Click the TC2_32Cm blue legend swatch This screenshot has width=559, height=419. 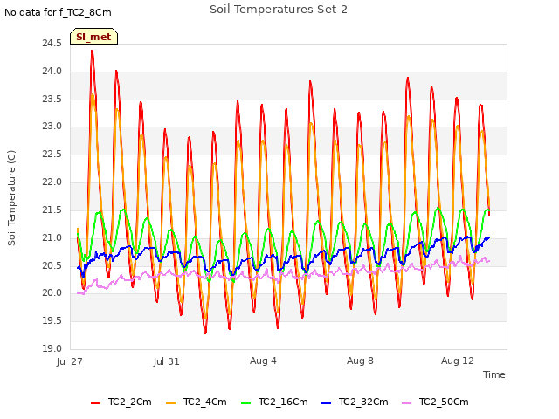coord(326,403)
